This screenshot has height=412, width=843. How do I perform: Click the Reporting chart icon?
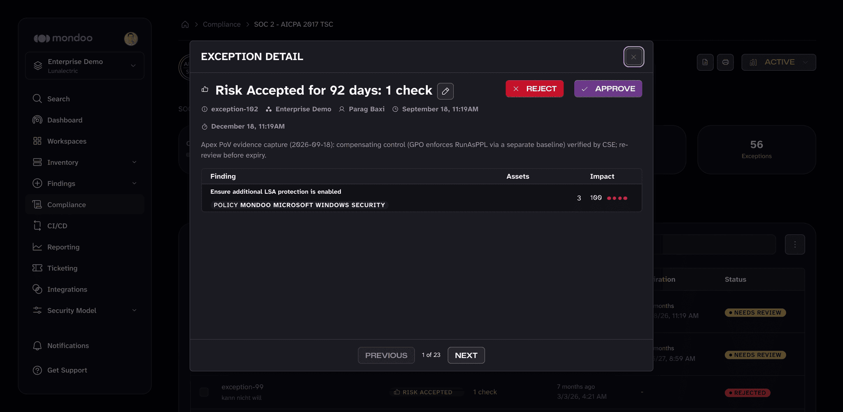pyautogui.click(x=37, y=247)
